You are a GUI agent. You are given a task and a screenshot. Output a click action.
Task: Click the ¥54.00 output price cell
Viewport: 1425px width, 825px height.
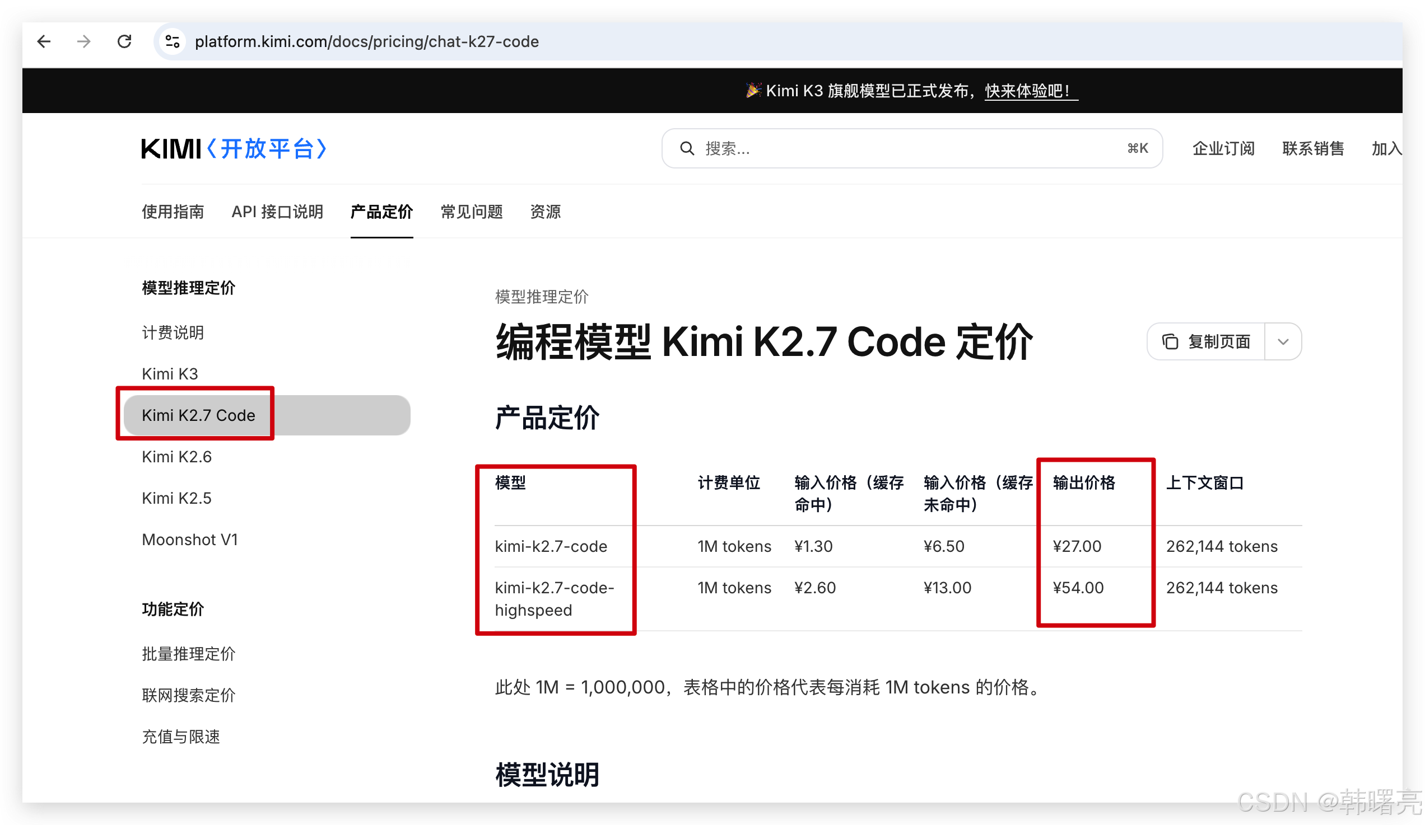[x=1078, y=588]
